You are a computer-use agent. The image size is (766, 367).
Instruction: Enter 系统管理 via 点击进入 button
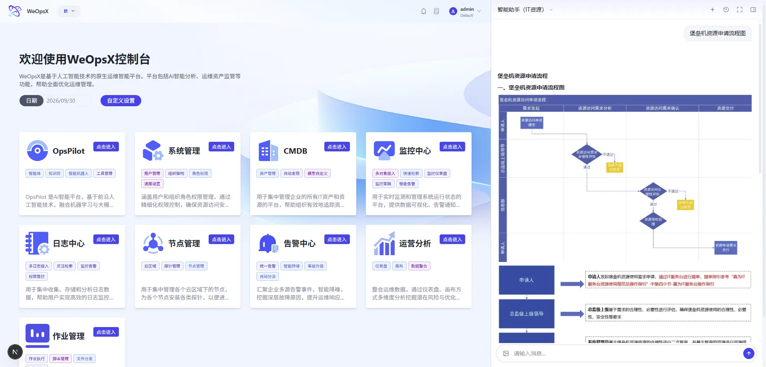click(x=221, y=147)
